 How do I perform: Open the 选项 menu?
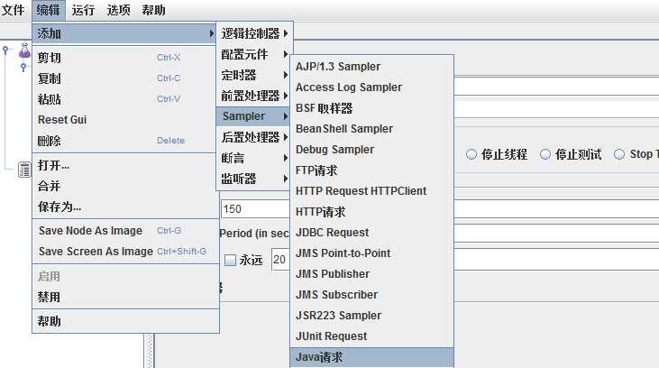[118, 10]
